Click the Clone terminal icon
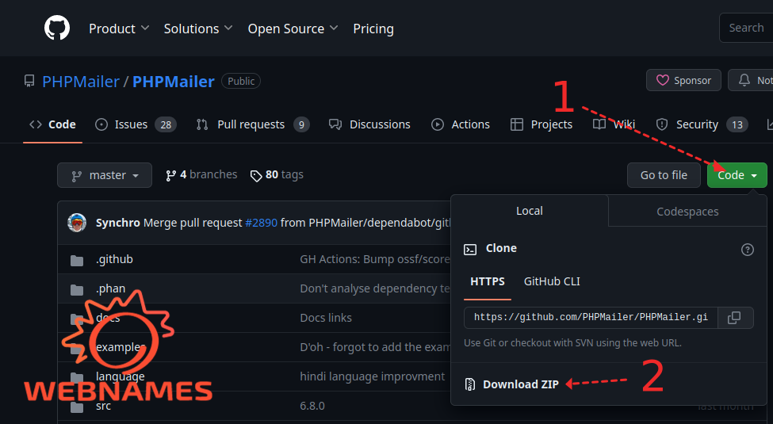Viewport: 773px width, 424px height. [x=470, y=250]
